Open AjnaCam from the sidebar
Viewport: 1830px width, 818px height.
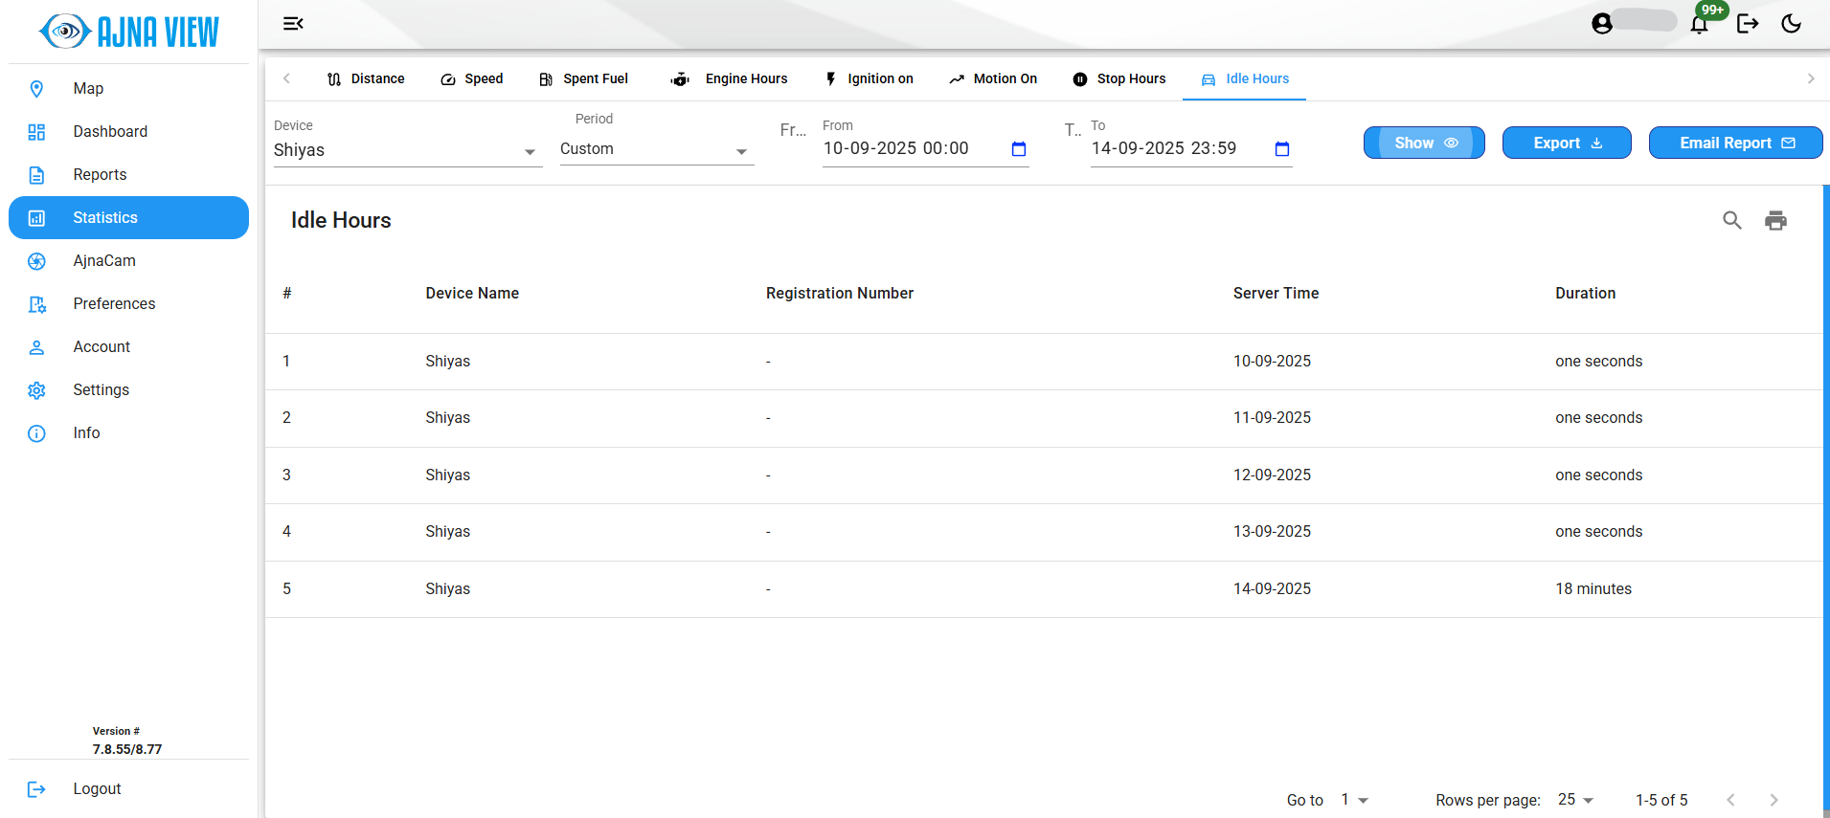104,261
